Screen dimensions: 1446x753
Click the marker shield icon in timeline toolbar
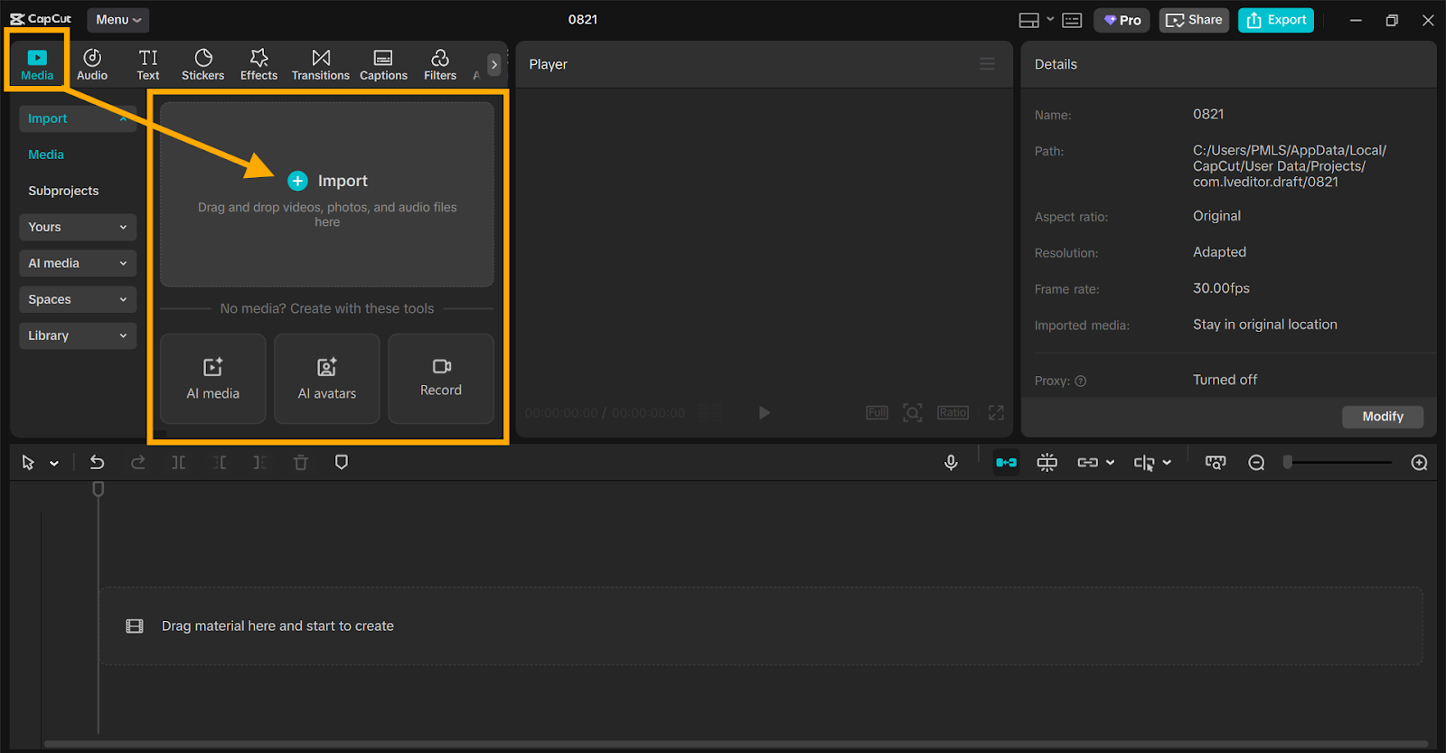tap(342, 463)
